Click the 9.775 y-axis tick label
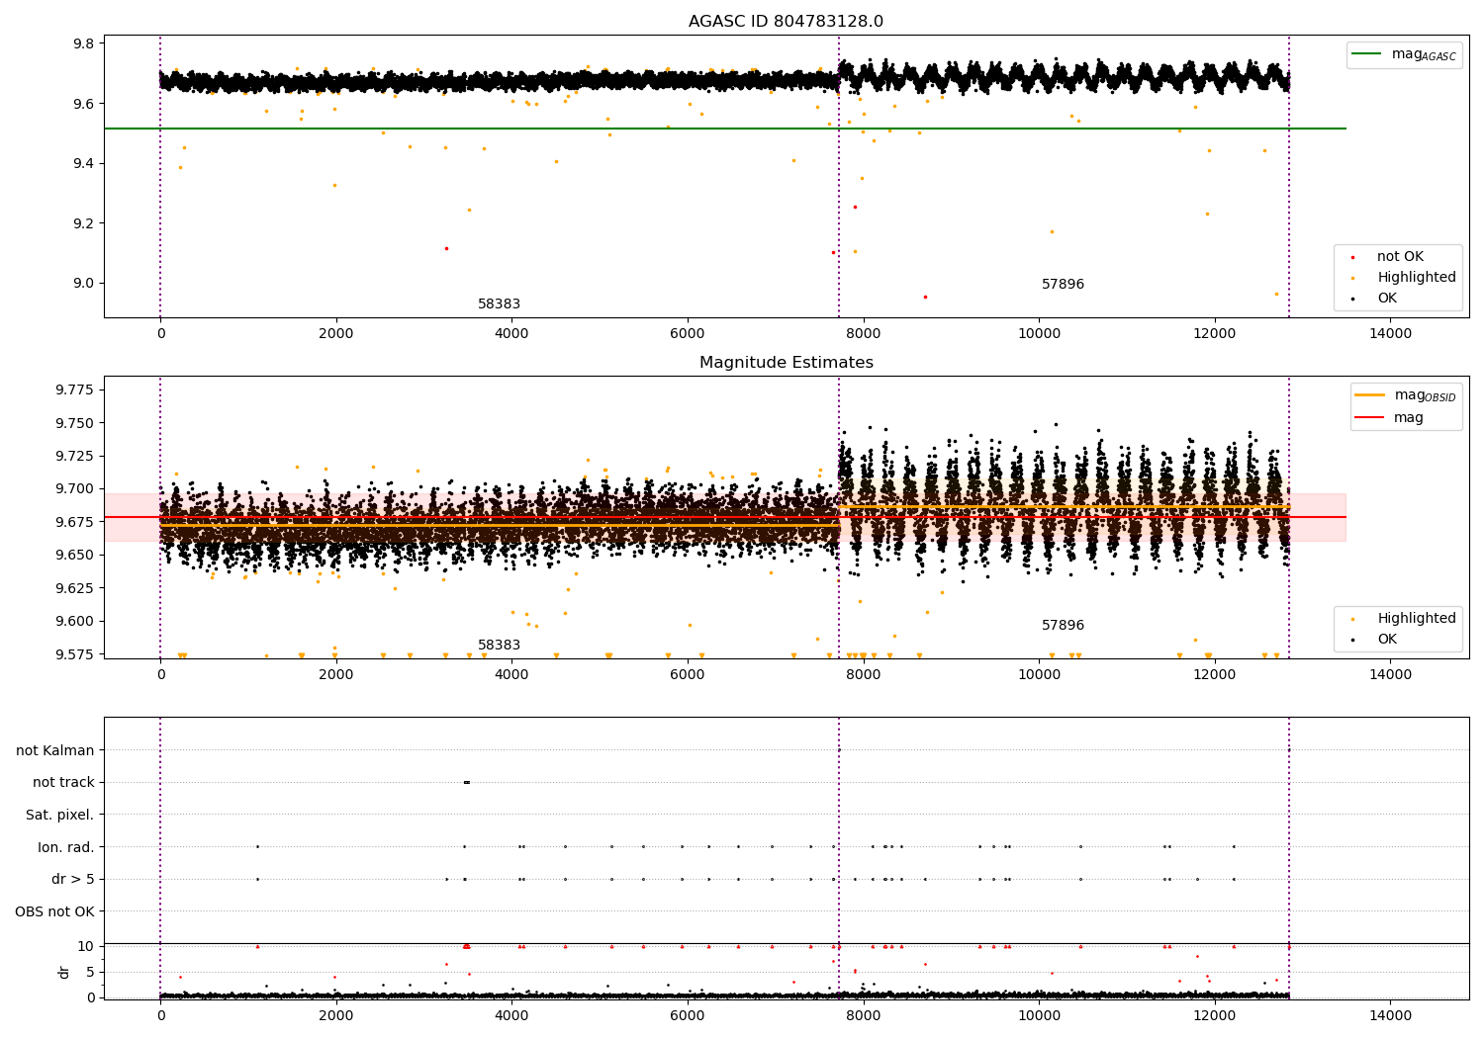 75,389
